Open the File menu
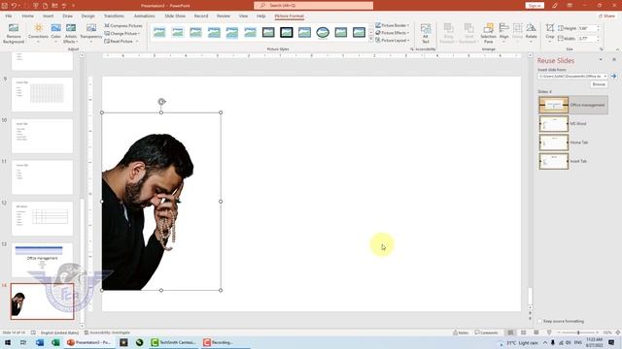This screenshot has width=622, height=349. pyautogui.click(x=9, y=16)
